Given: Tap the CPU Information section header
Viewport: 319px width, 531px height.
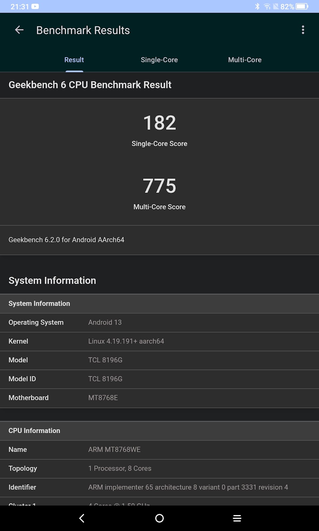Looking at the screenshot, I should (x=34, y=430).
